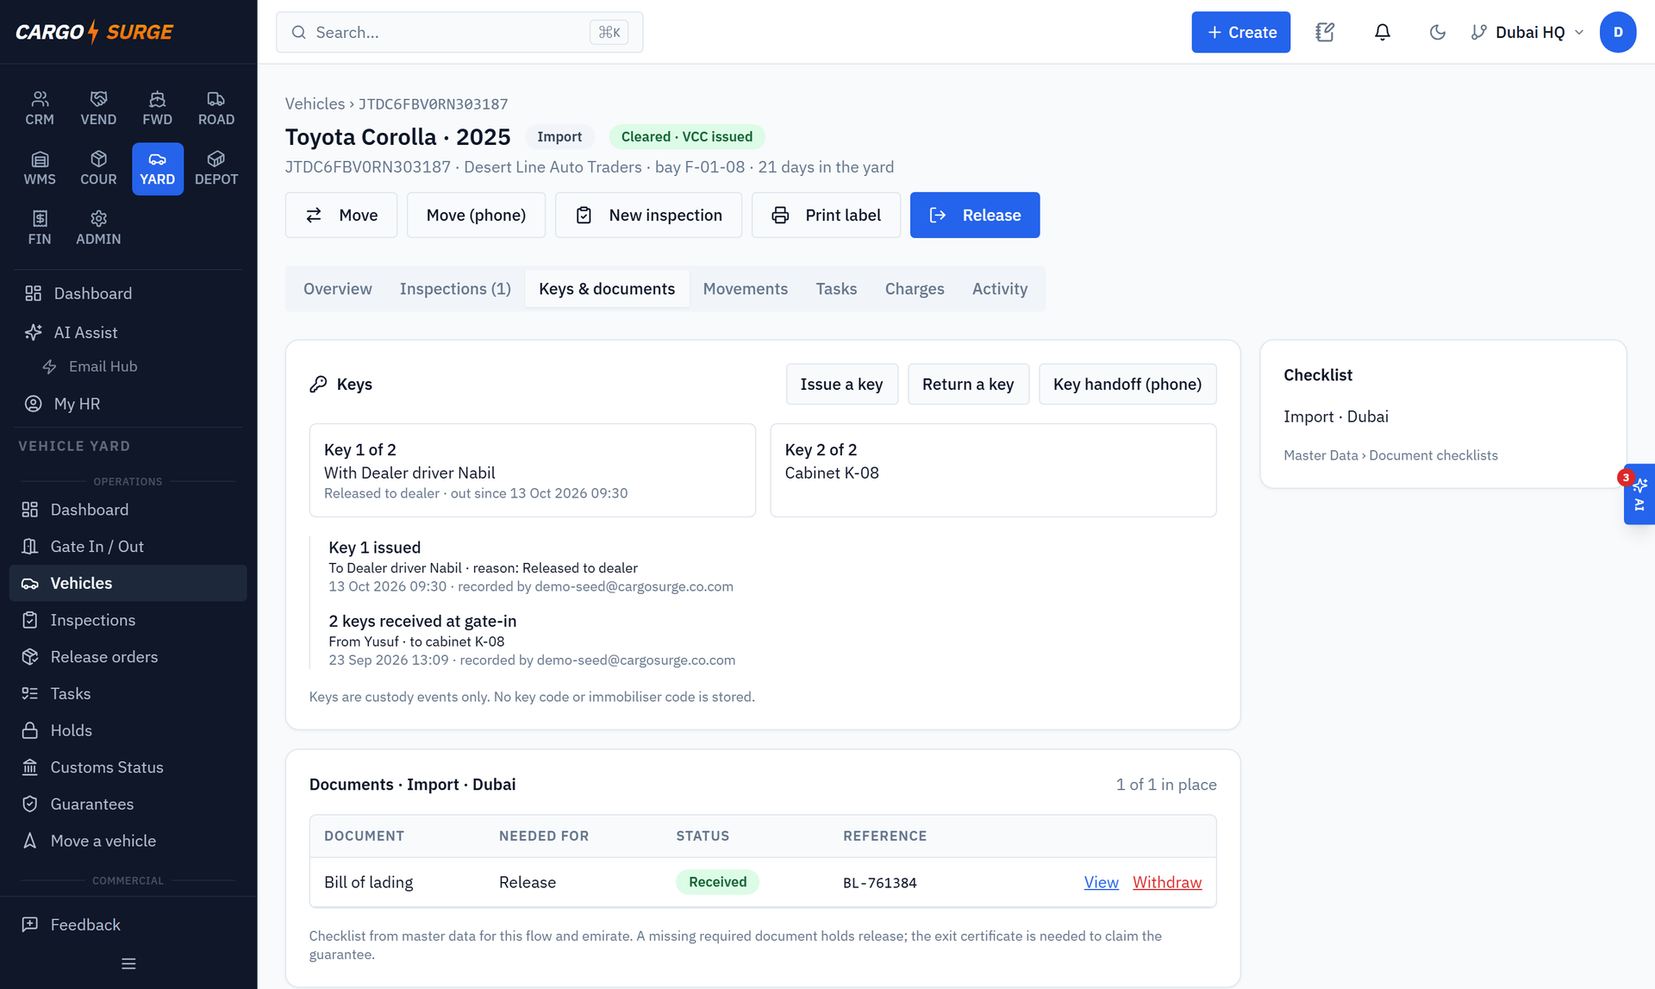Click the Print label button
Viewport: 1655px width, 989px height.
click(x=826, y=215)
